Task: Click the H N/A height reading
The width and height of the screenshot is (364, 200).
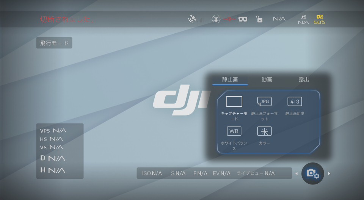Action: tap(53, 170)
